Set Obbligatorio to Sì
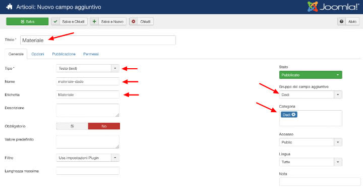Image resolution: width=363 pixels, height=188 pixels. pos(72,126)
